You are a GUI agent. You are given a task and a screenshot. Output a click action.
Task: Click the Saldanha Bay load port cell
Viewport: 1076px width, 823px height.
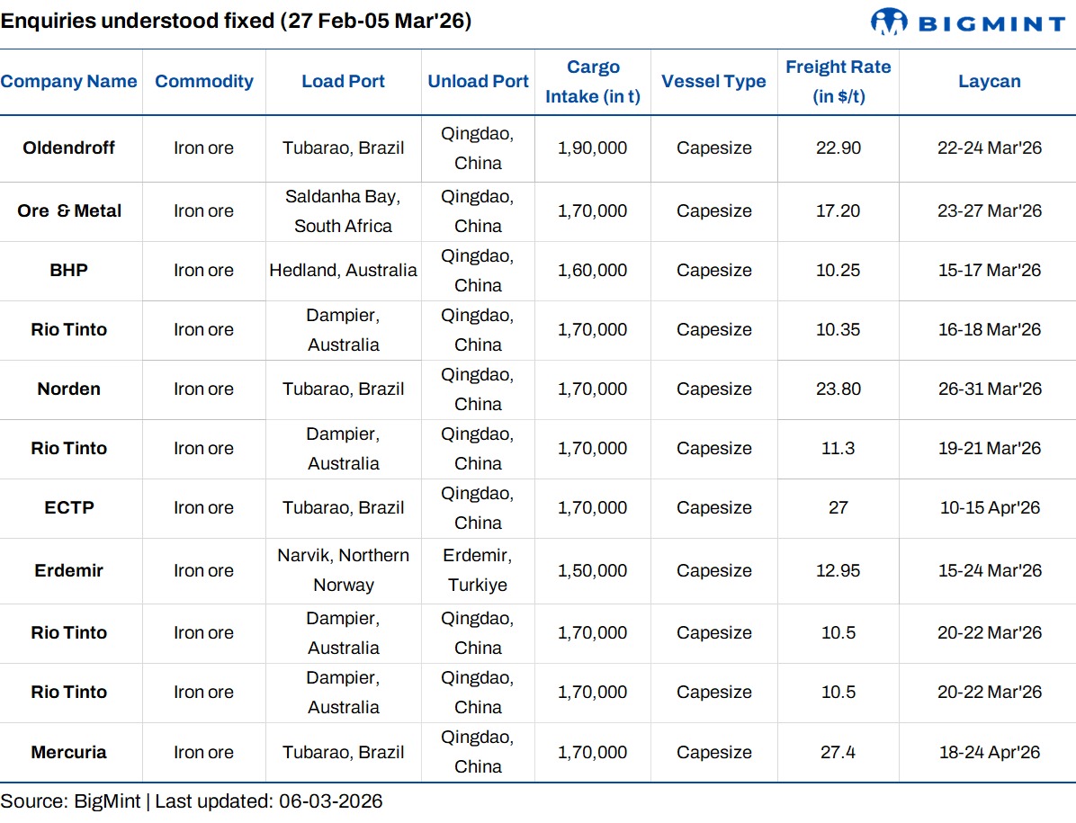[x=343, y=211]
